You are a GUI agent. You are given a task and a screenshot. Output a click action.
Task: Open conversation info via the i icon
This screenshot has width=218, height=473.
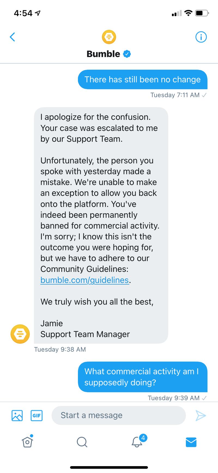pyautogui.click(x=201, y=37)
